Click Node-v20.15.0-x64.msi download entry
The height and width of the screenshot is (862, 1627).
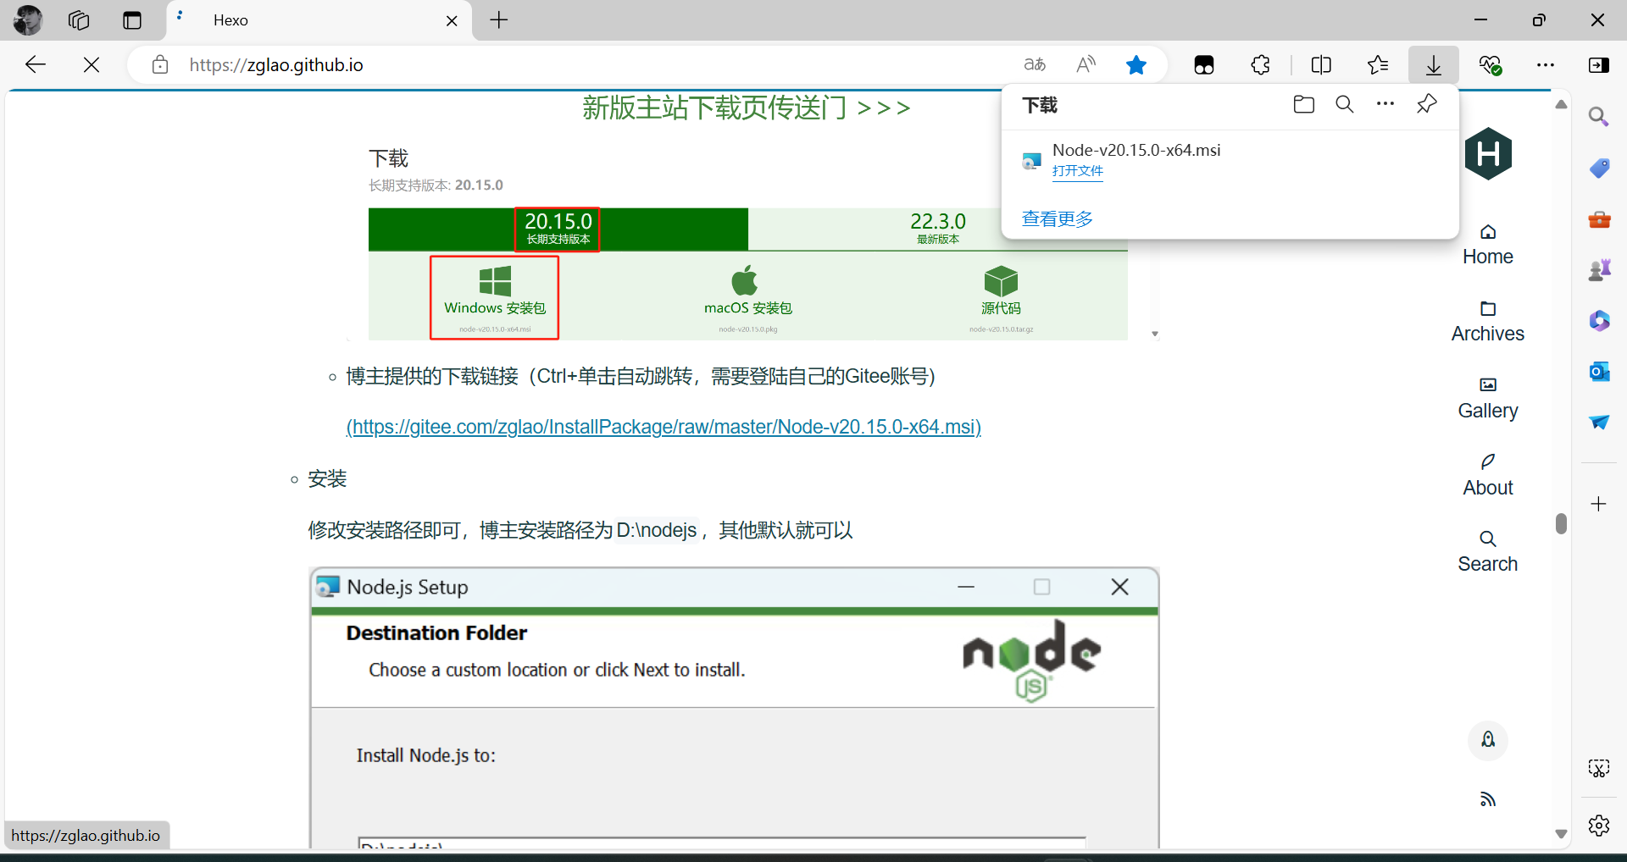[x=1230, y=160]
